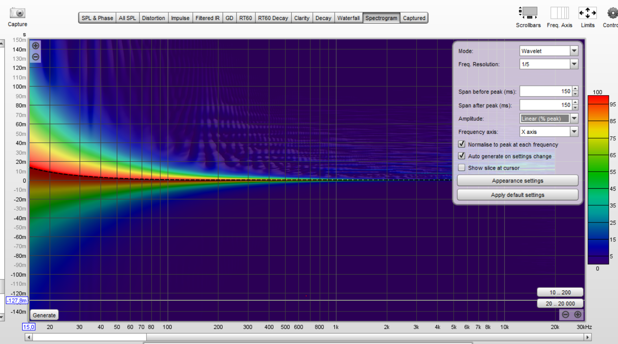Switch to the Waterfall tab
This screenshot has width=618, height=344.
348,18
